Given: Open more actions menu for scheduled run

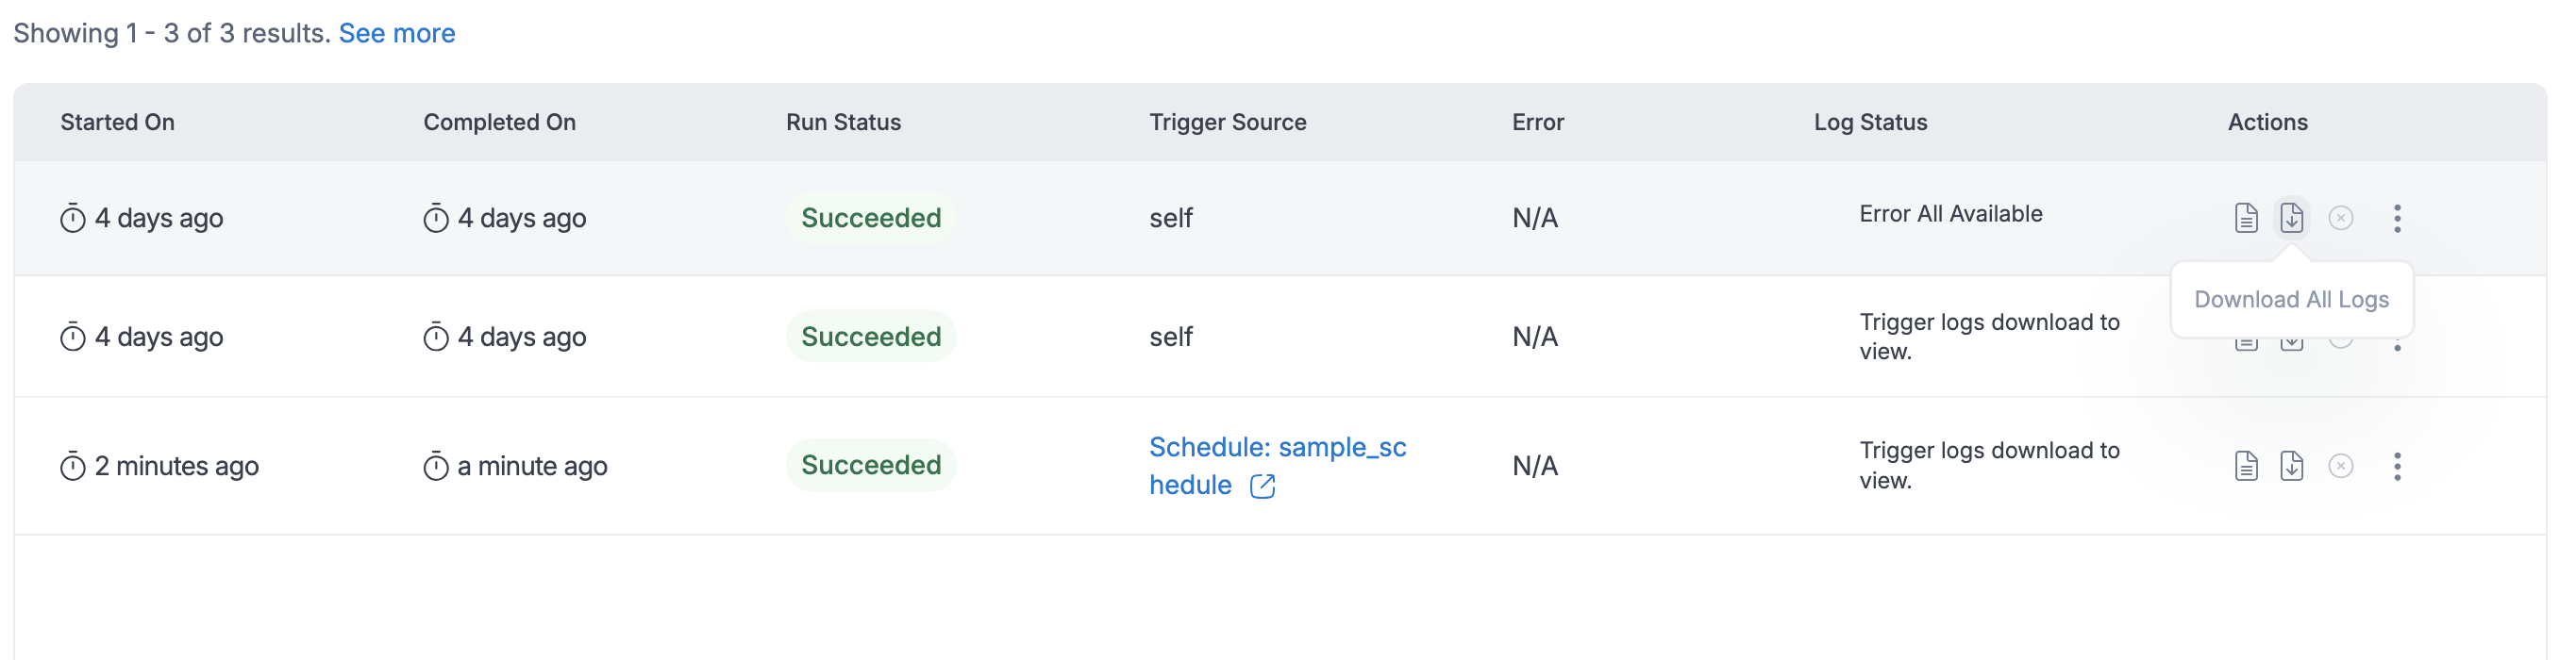Looking at the screenshot, I should 2397,465.
